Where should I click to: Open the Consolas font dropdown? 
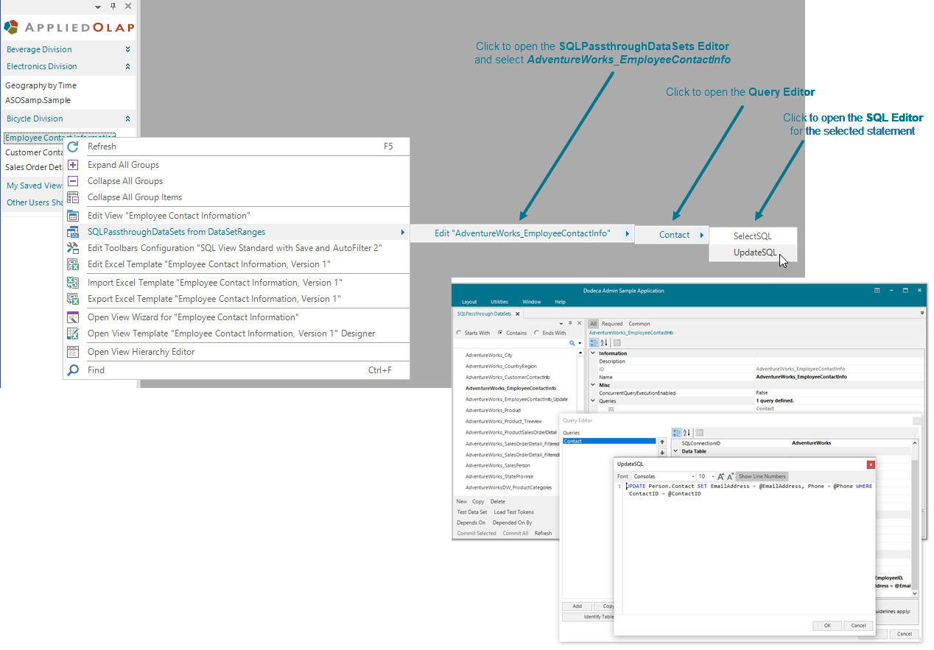pos(693,476)
